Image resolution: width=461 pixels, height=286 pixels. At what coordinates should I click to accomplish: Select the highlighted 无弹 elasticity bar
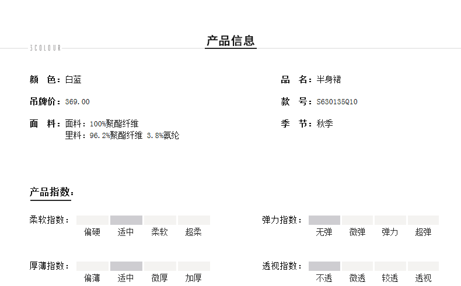coord(324,220)
